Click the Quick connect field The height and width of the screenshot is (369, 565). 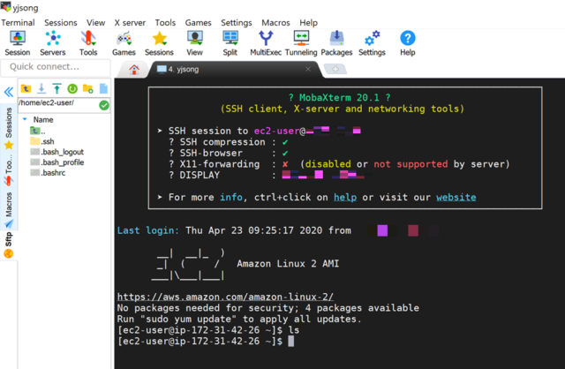click(x=56, y=67)
